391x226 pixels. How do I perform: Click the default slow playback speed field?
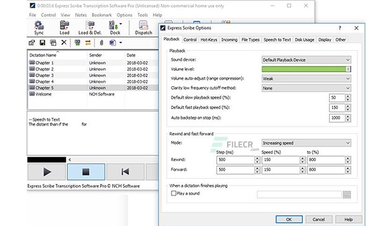point(337,98)
